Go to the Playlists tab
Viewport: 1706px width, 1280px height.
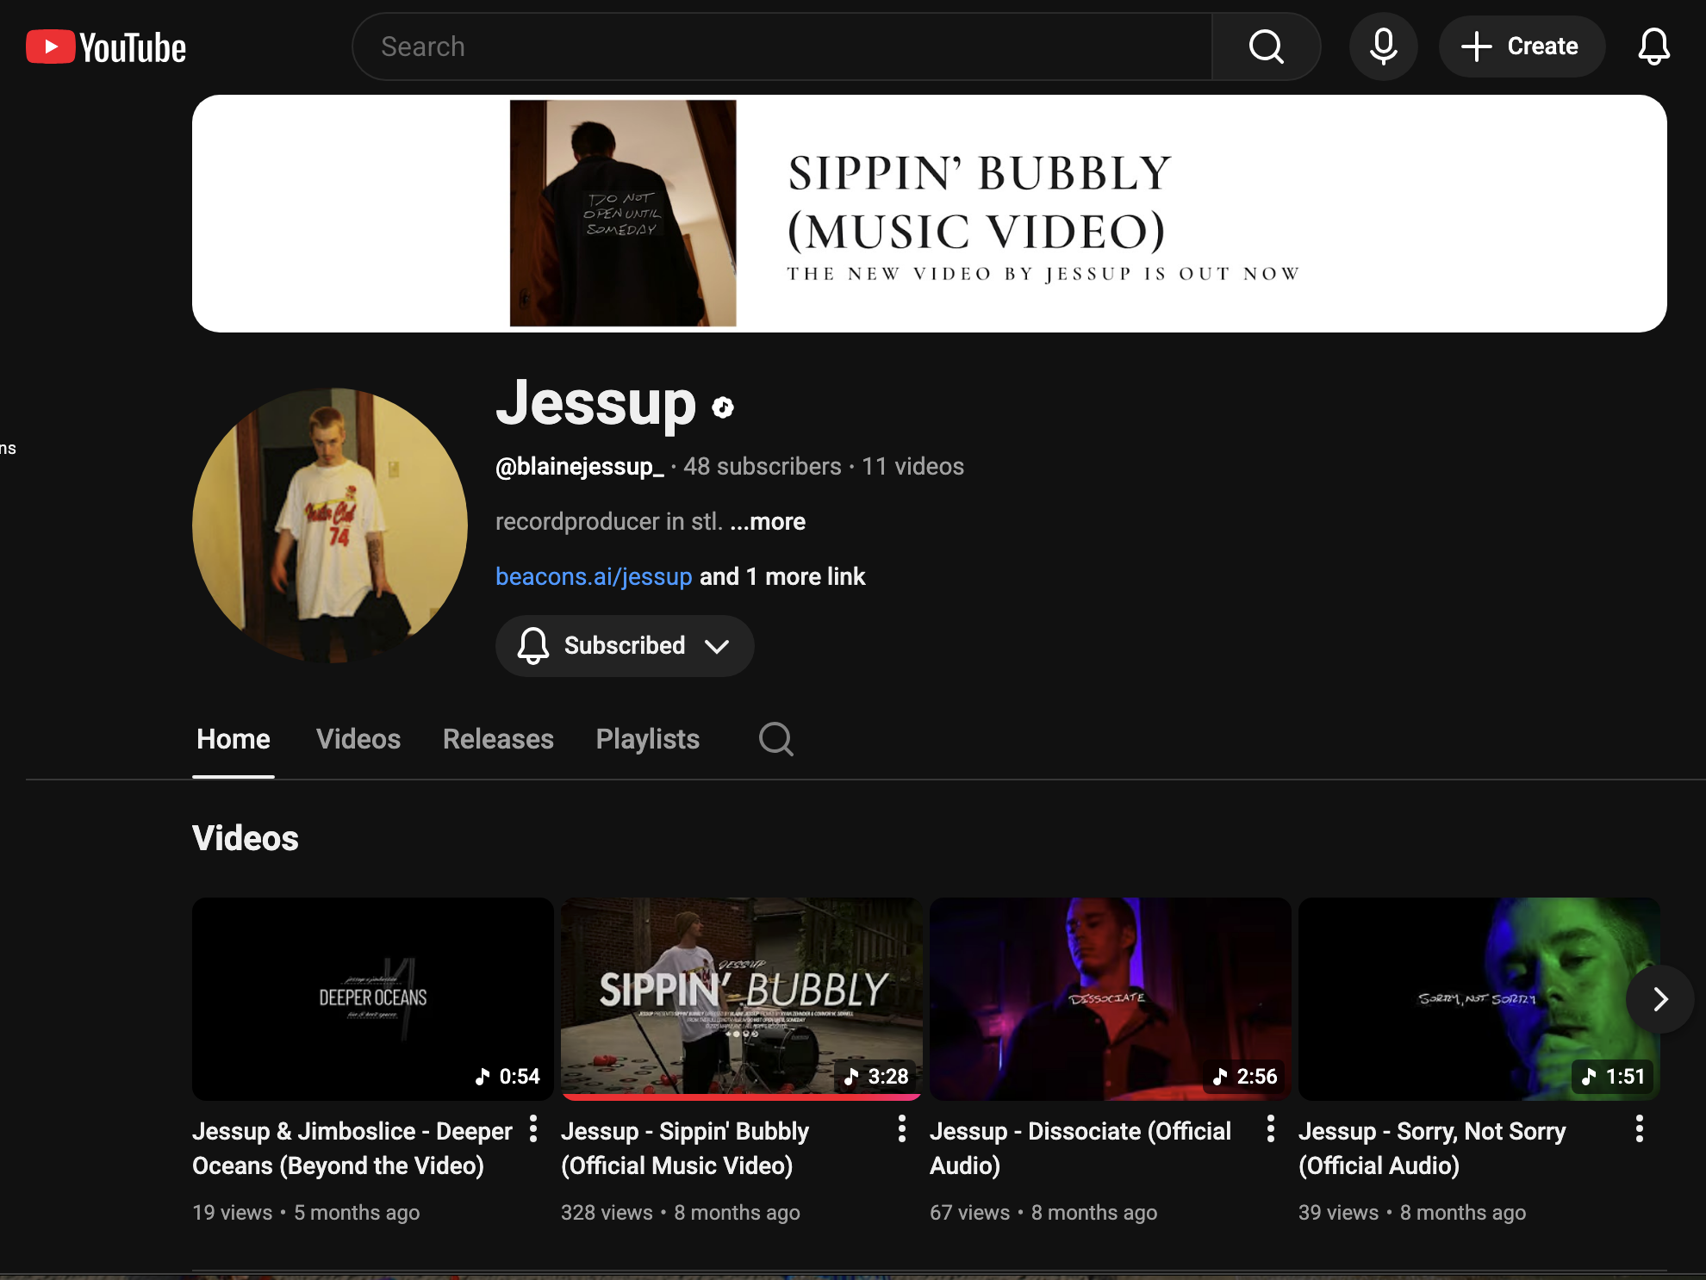648,739
